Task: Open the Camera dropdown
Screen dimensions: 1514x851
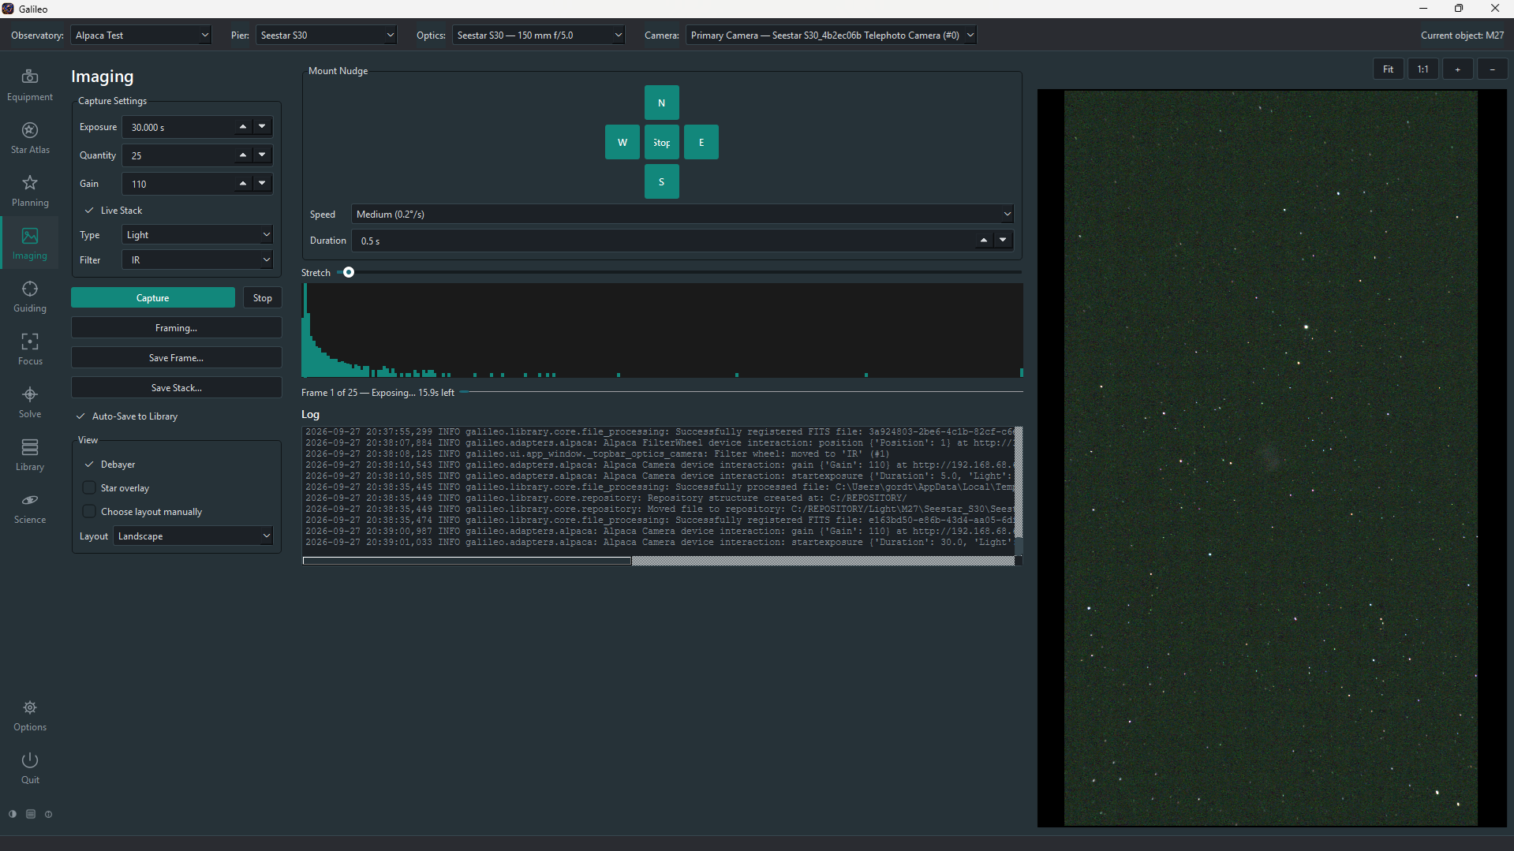Action: pos(832,35)
